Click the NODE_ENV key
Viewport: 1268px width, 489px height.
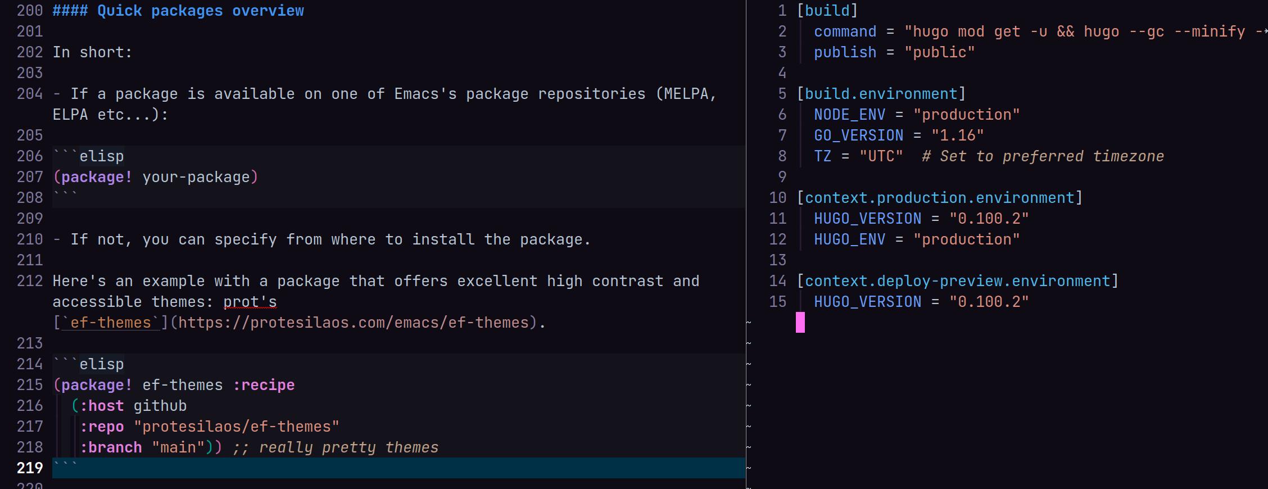click(x=849, y=115)
